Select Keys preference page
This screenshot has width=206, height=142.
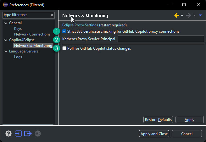[18, 29]
